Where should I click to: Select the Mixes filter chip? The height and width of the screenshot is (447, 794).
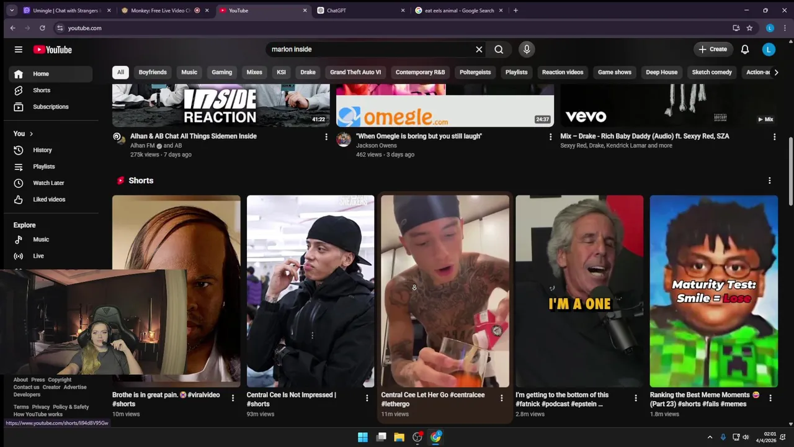coord(254,72)
